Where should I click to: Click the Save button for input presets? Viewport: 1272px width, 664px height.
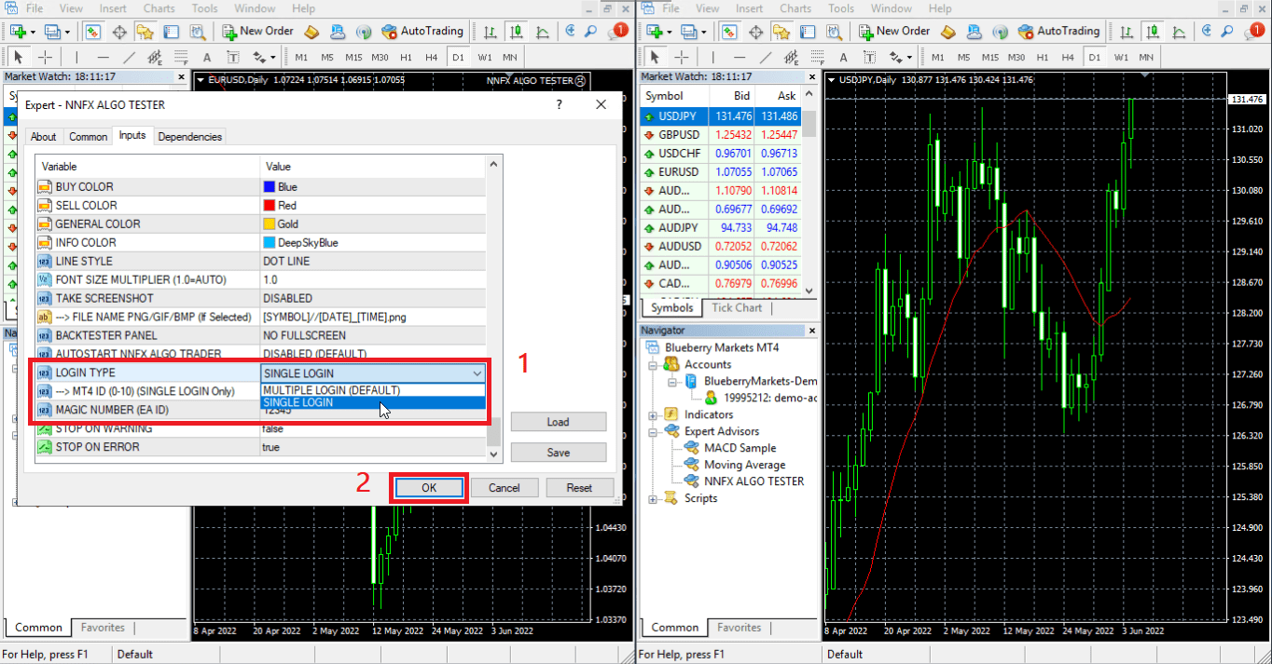pyautogui.click(x=559, y=452)
